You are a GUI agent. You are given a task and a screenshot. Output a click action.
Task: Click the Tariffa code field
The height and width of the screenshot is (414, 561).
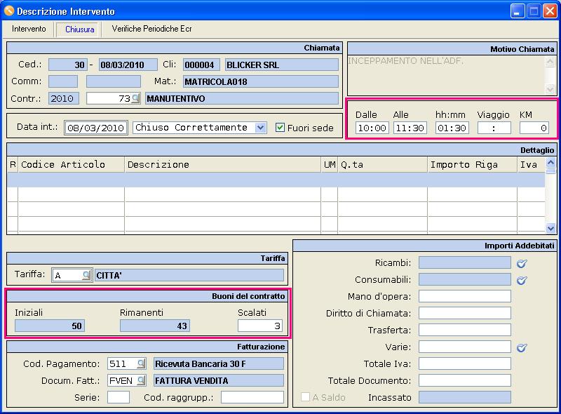pos(67,275)
